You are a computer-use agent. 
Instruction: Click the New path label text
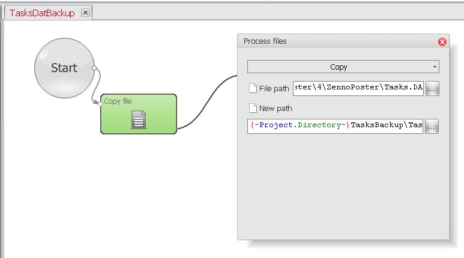[x=276, y=109]
